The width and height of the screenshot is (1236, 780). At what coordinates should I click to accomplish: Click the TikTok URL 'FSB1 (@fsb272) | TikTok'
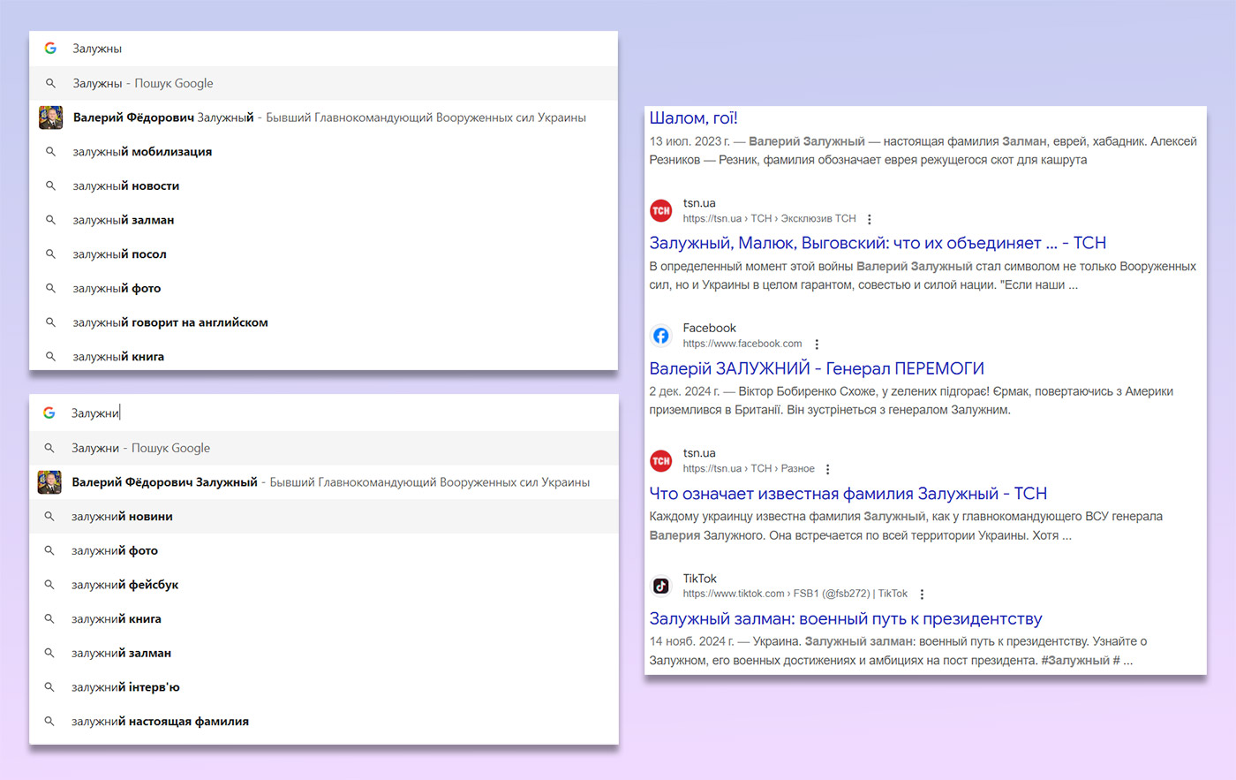pyautogui.click(x=795, y=594)
